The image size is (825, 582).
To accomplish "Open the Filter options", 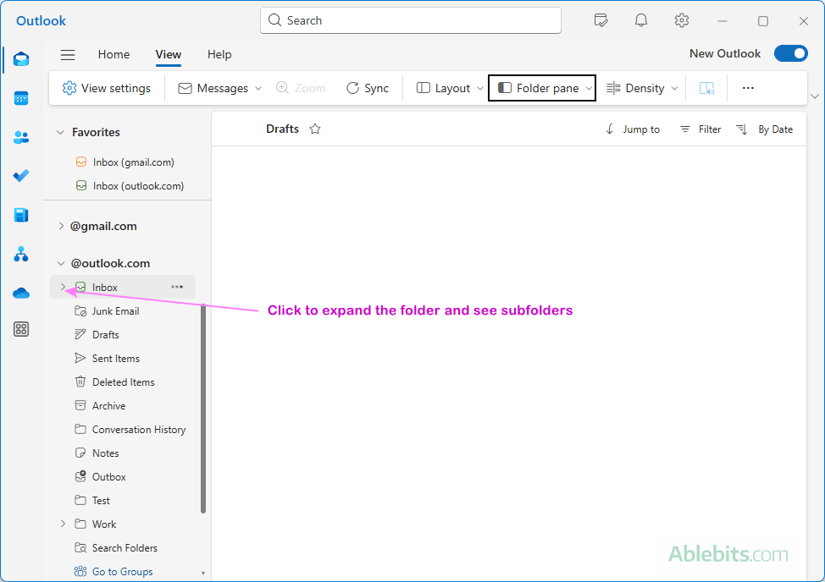I will click(700, 129).
